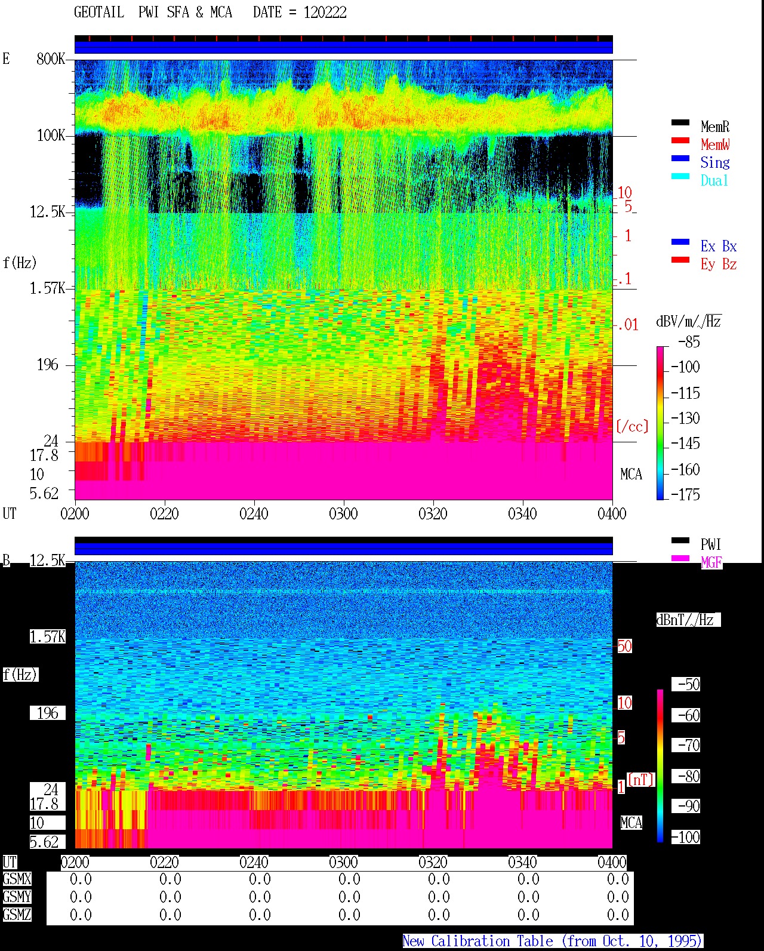Image resolution: width=764 pixels, height=951 pixels.
Task: Click the 0340 time tick under the B panel
Action: 522,862
